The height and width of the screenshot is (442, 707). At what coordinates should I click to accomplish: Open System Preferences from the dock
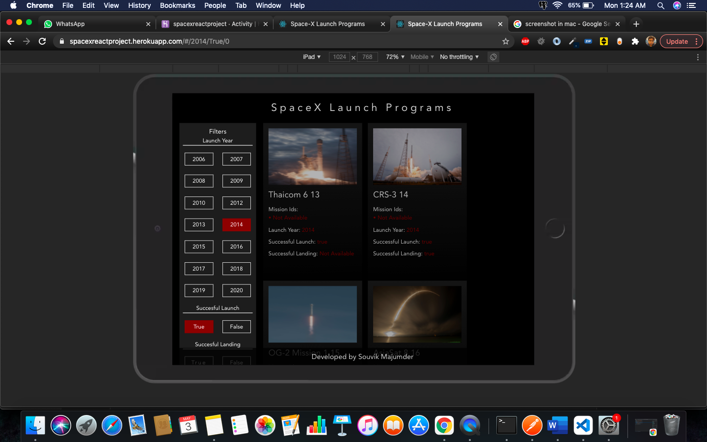[x=609, y=425]
